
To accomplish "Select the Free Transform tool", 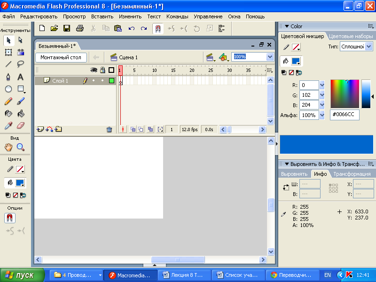I will 8,52.
